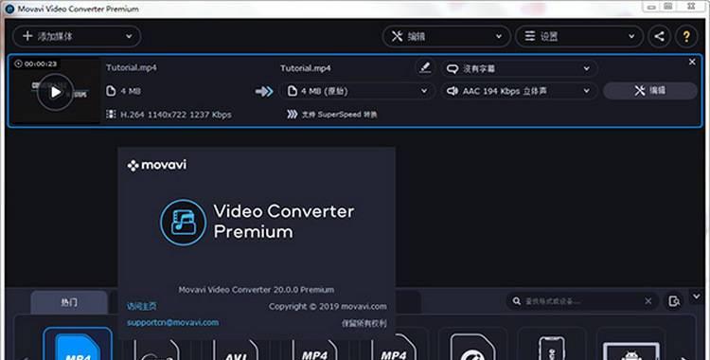Play the Tutorial.mp4 preview thumbnail

(x=55, y=92)
